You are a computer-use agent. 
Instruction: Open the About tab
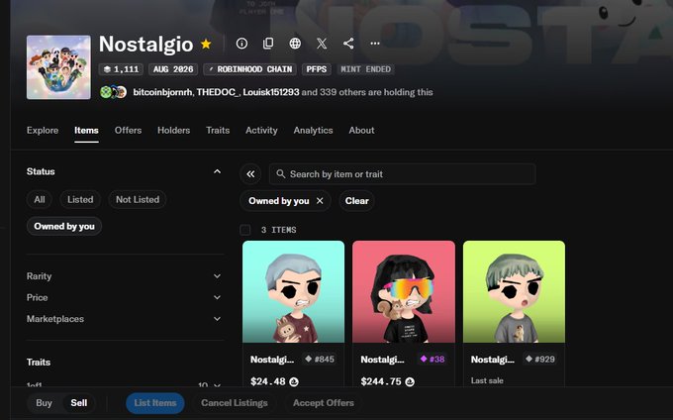361,130
